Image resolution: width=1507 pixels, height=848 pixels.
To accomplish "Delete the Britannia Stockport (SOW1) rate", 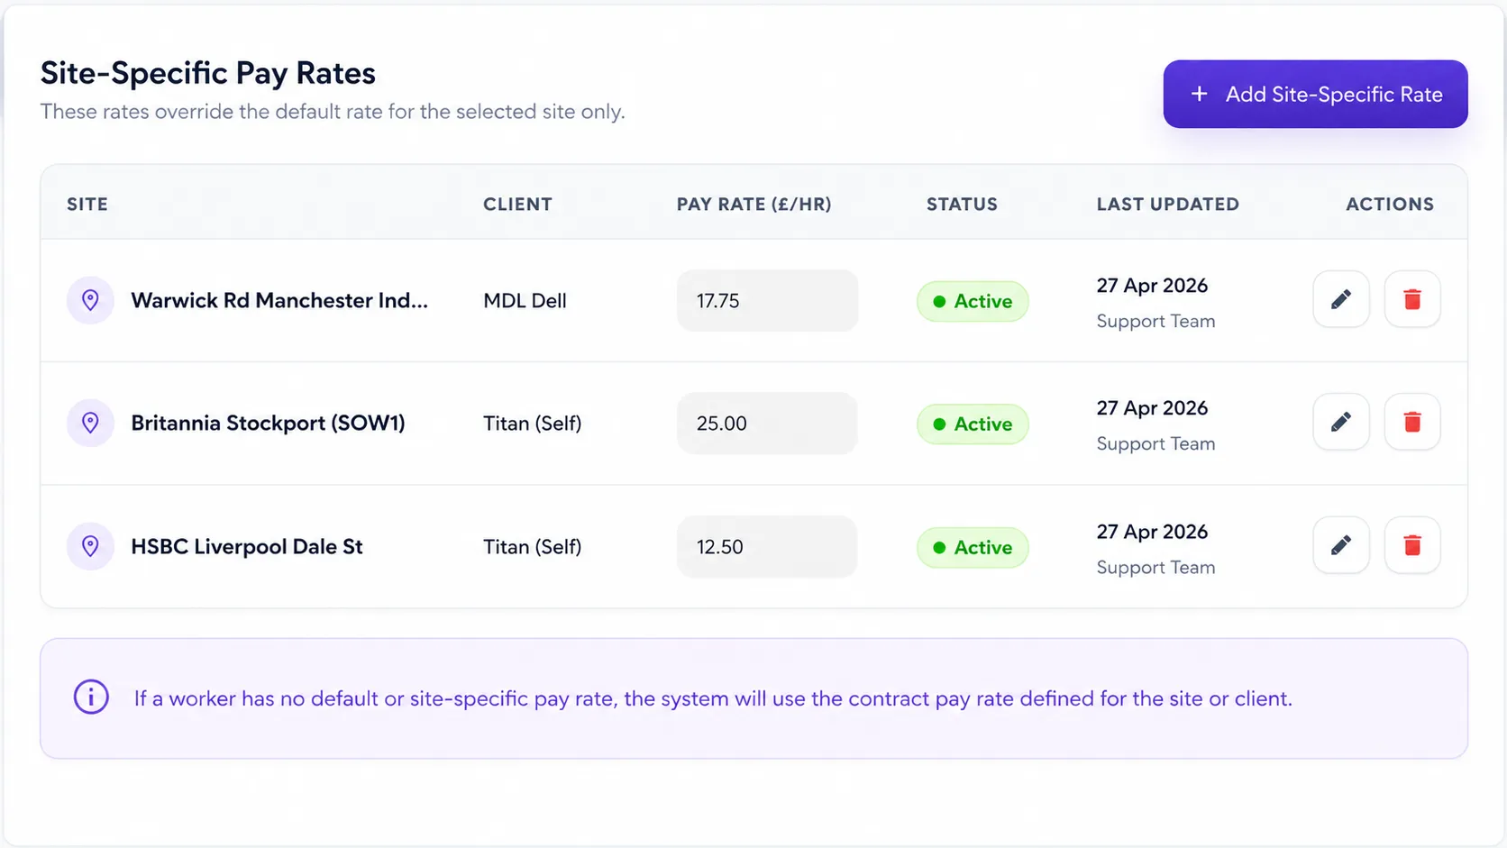I will click(x=1412, y=422).
